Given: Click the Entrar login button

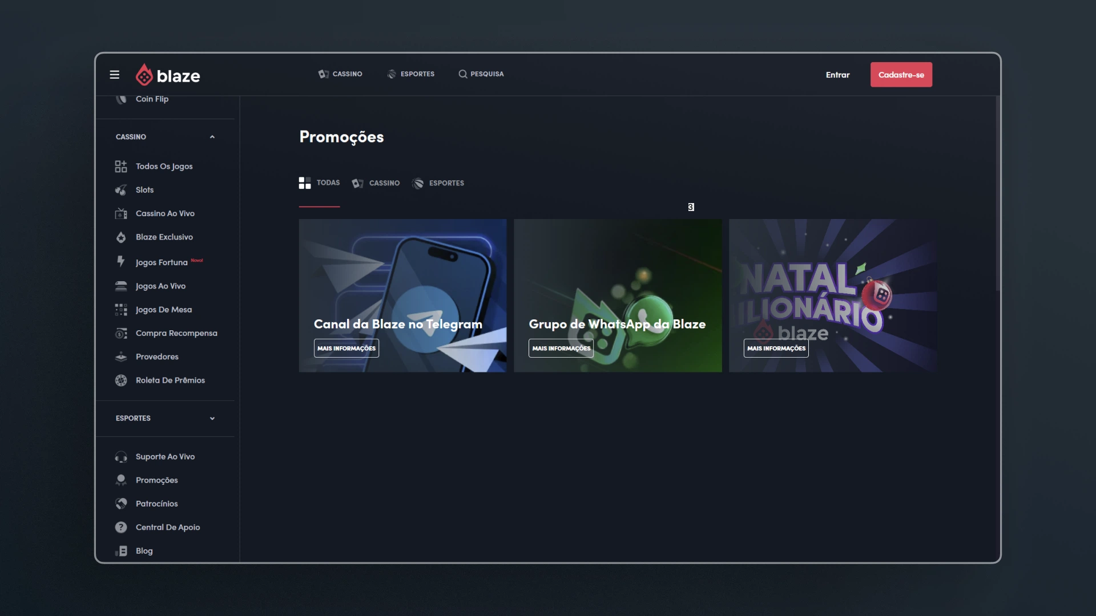Looking at the screenshot, I should (837, 75).
